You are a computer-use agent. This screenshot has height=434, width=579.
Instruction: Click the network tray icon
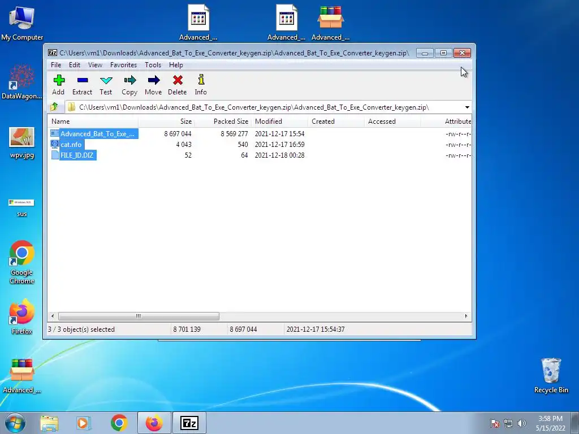tap(508, 423)
